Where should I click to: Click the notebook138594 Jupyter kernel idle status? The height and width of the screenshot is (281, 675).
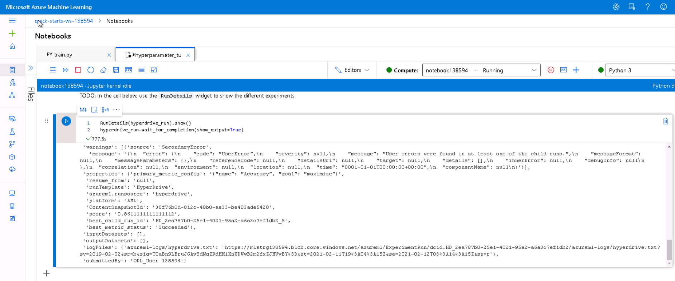click(86, 86)
